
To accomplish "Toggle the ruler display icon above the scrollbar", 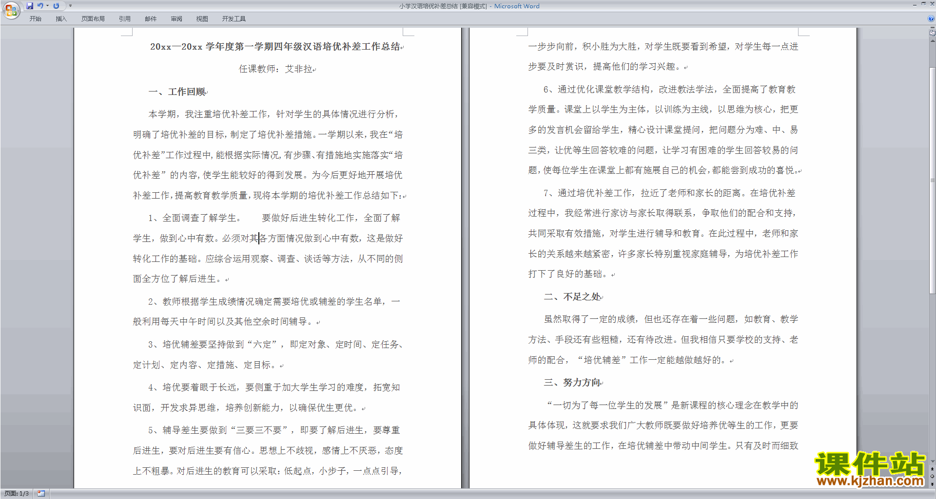I will [x=933, y=33].
